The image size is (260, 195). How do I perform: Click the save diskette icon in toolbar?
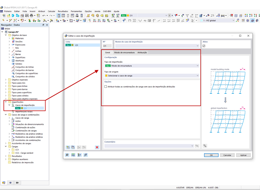[x=27, y=16]
